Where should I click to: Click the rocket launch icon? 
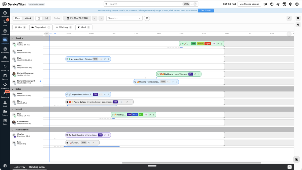pos(278,4)
